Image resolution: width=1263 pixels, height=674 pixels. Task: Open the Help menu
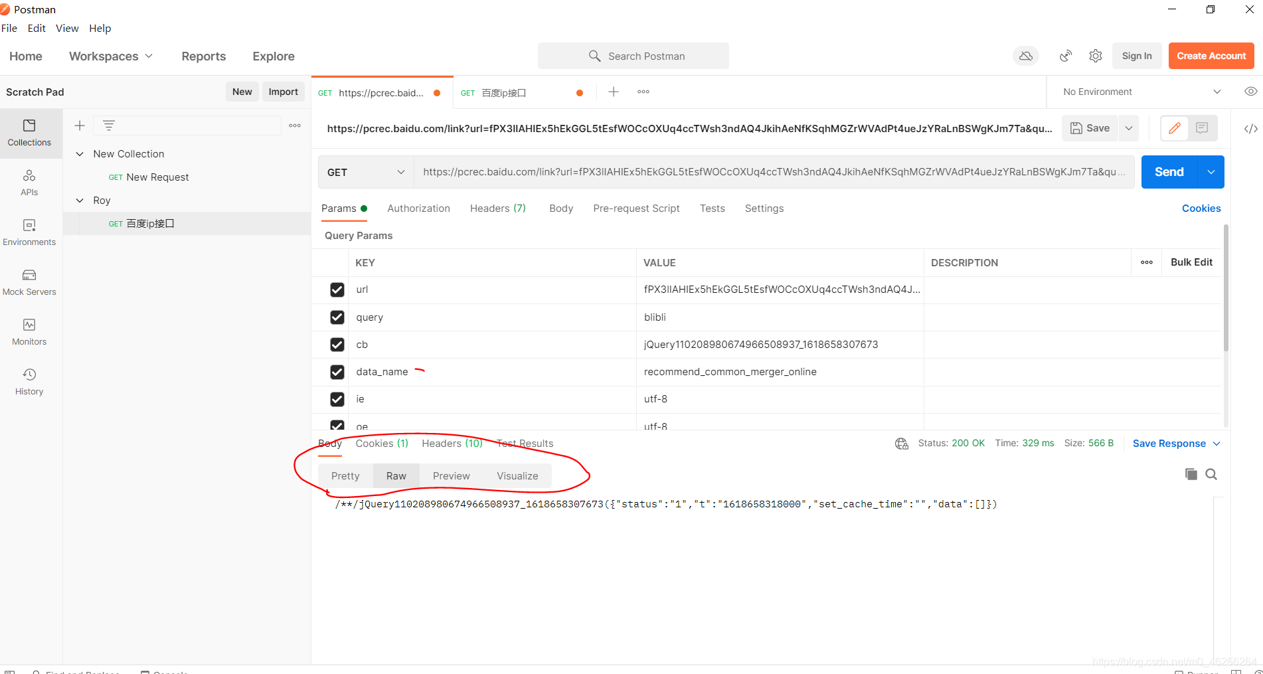pyautogui.click(x=100, y=28)
